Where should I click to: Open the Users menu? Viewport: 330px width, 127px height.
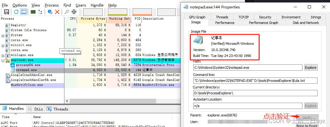pos(81,5)
